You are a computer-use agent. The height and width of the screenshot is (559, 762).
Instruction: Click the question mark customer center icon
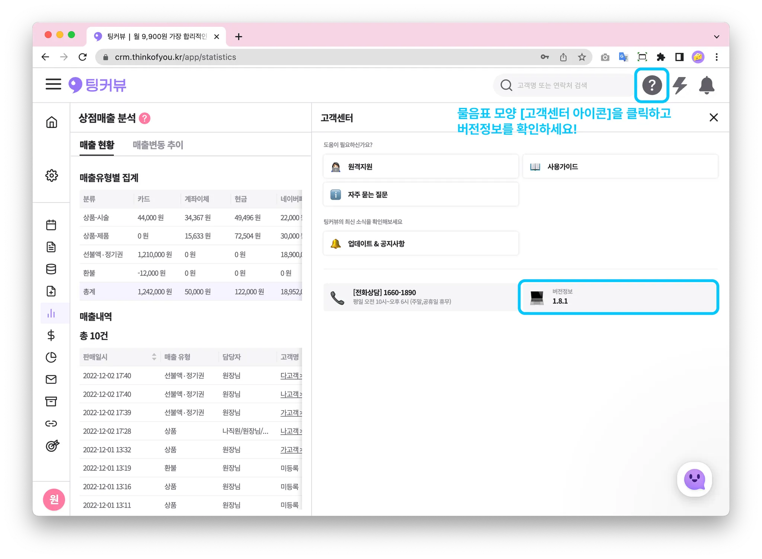(651, 85)
